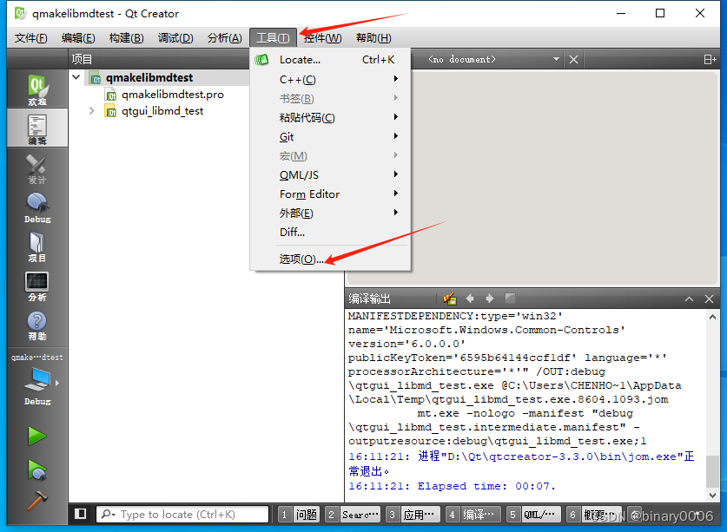The width and height of the screenshot is (727, 532).
Task: Toggle the sidebar via bottom-left square icon
Action: pyautogui.click(x=81, y=514)
